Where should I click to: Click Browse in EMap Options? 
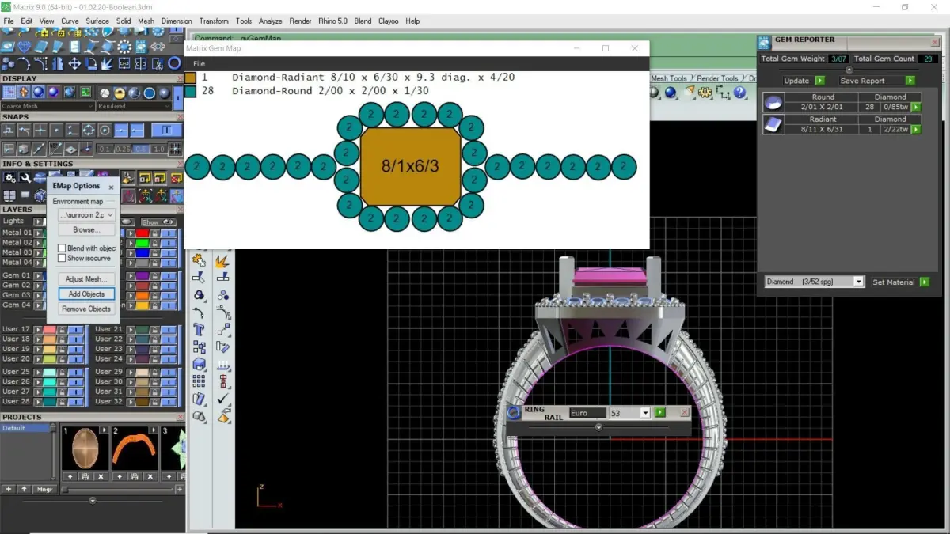(x=86, y=229)
